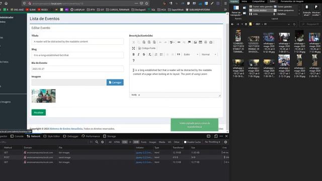Click the request blocking icon in Network toolbar
Screen dimensions: 322x181
pyautogui.click(x=103, y=142)
